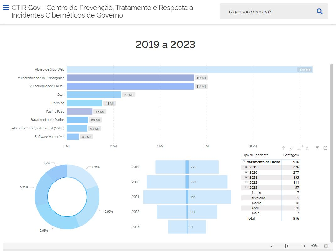Click the drill down arrow icon

(x=291, y=148)
